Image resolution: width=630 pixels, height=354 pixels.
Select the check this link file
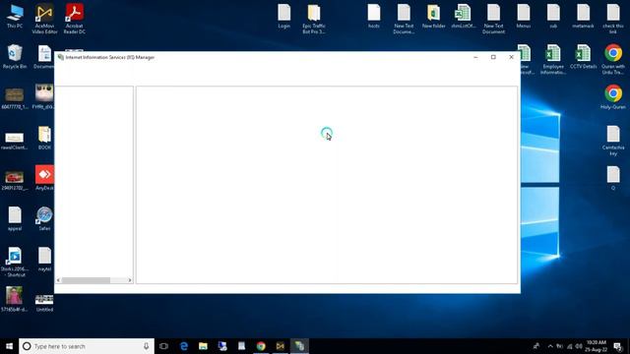pyautogui.click(x=613, y=19)
